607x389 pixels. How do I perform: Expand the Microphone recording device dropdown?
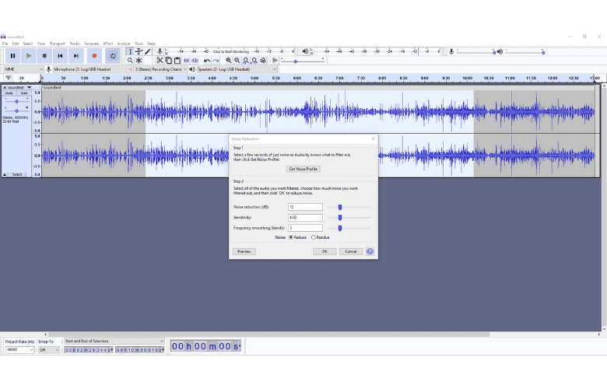(x=89, y=69)
